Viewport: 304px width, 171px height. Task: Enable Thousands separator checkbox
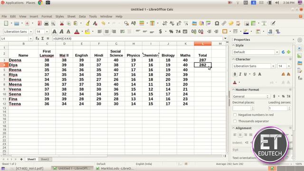click(x=235, y=121)
